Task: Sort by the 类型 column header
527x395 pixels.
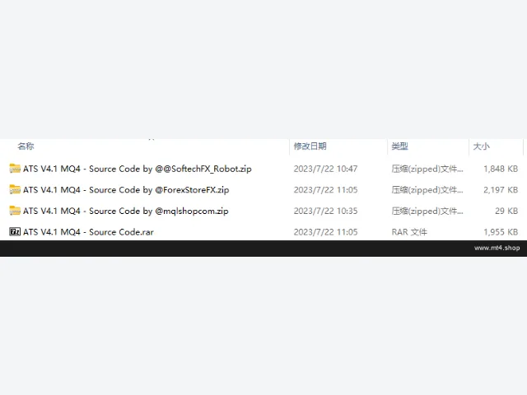Action: [x=399, y=146]
